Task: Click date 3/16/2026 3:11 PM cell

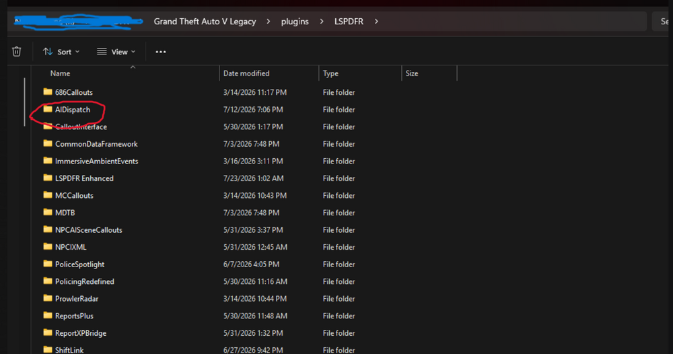Action: [x=253, y=161]
